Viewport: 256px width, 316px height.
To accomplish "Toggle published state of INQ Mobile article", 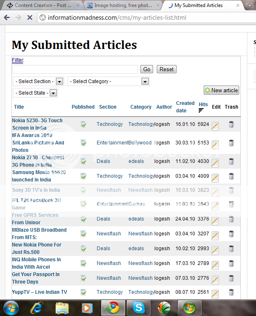I will (84, 263).
